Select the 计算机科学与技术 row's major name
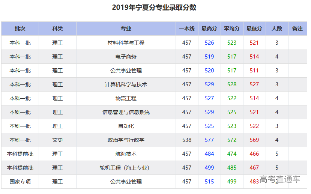The width and height of the screenshot is (311, 194). point(126,84)
